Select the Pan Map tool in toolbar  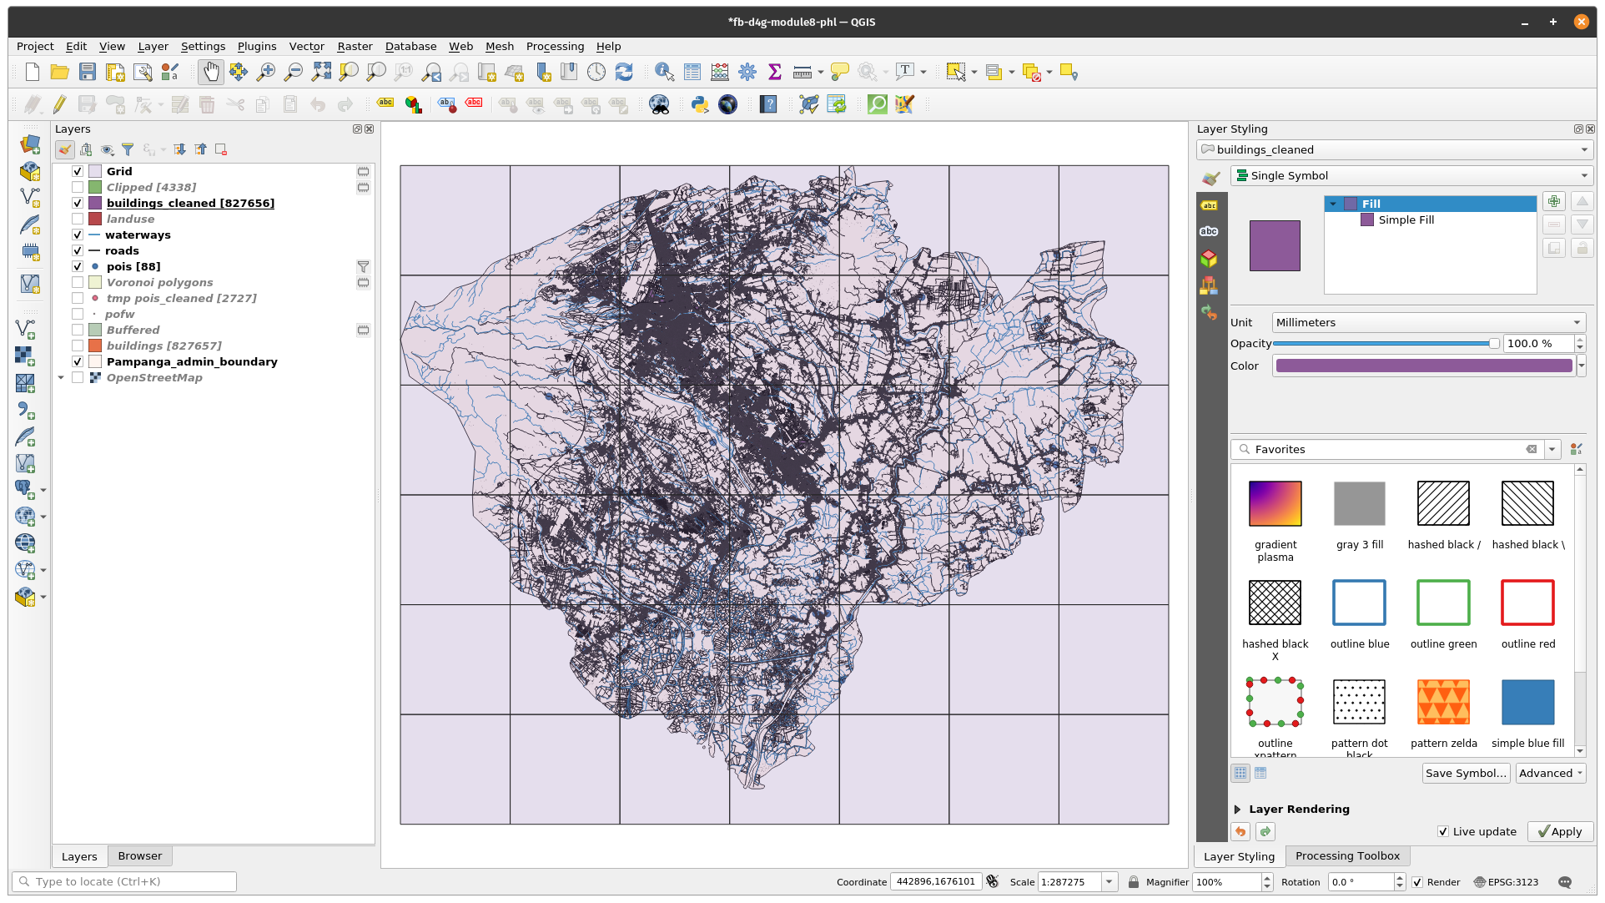210,72
